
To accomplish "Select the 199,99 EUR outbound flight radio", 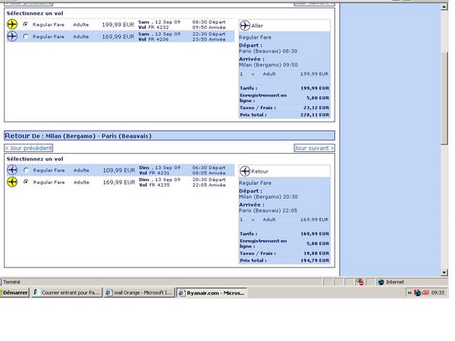I will pos(26,24).
